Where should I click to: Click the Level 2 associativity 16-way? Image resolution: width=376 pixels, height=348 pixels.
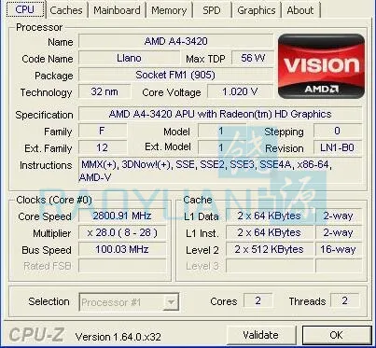coord(339,249)
